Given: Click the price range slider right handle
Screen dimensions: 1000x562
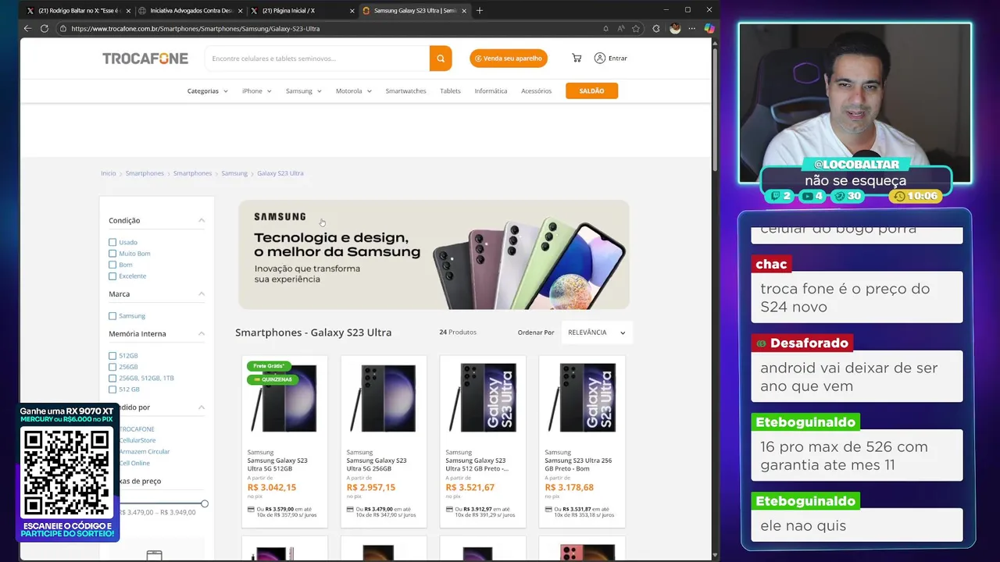Looking at the screenshot, I should pyautogui.click(x=205, y=503).
